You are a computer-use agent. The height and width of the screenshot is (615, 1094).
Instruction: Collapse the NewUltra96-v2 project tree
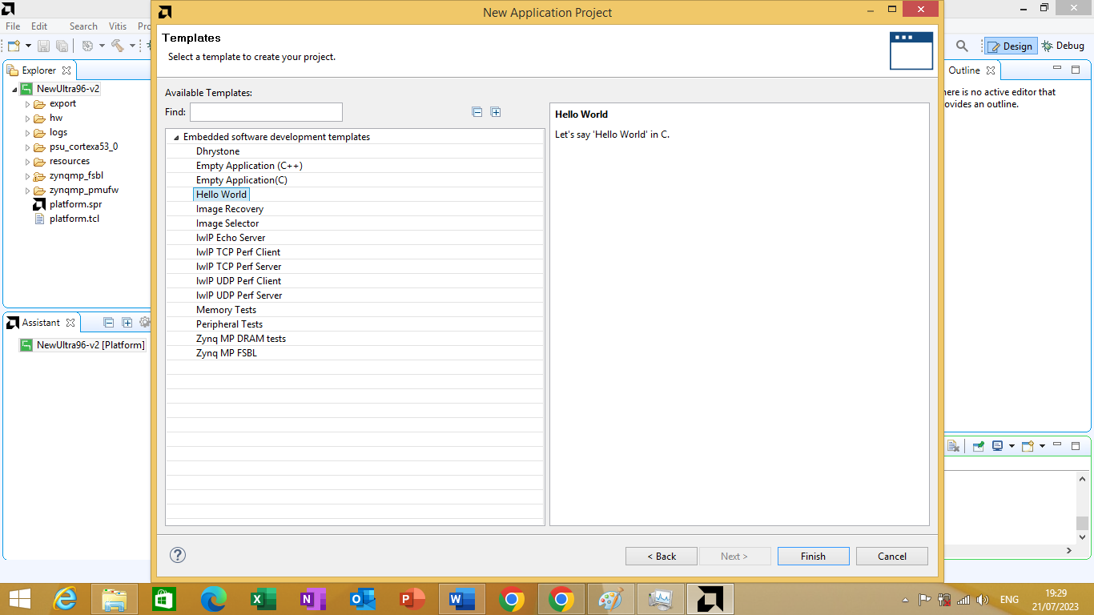(x=14, y=89)
